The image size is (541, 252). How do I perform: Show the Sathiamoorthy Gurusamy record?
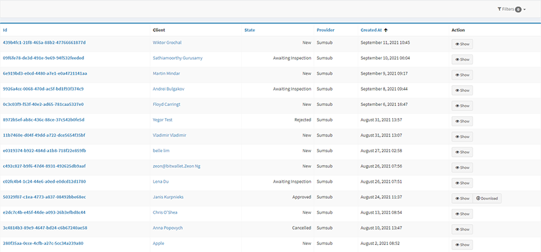(x=462, y=60)
